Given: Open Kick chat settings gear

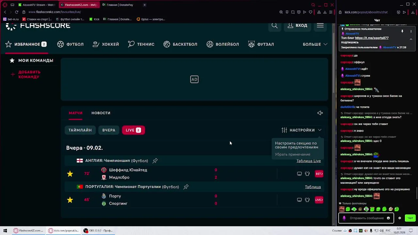Looking at the screenshot, I should 399,218.
